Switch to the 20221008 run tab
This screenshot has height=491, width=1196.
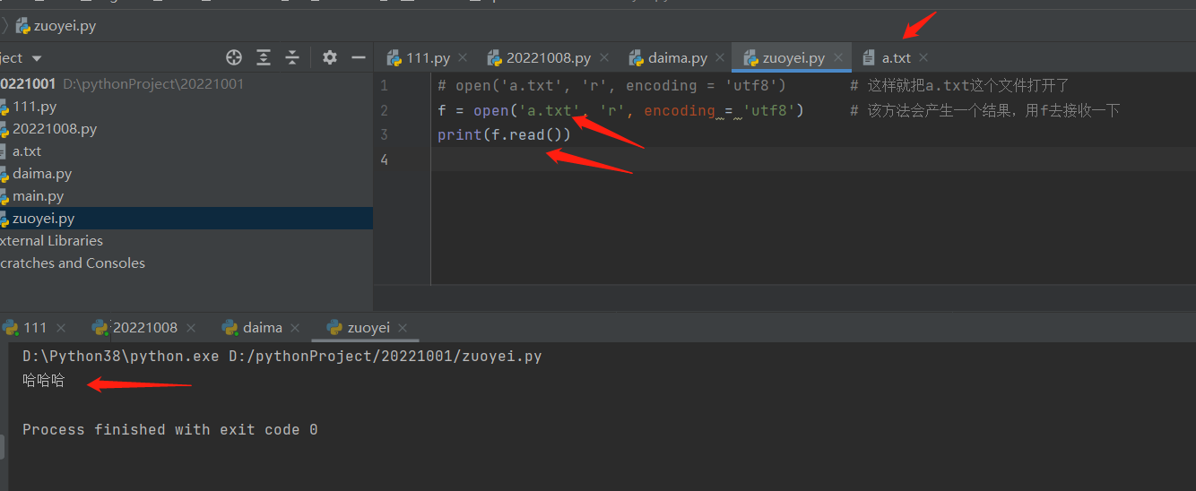[145, 327]
